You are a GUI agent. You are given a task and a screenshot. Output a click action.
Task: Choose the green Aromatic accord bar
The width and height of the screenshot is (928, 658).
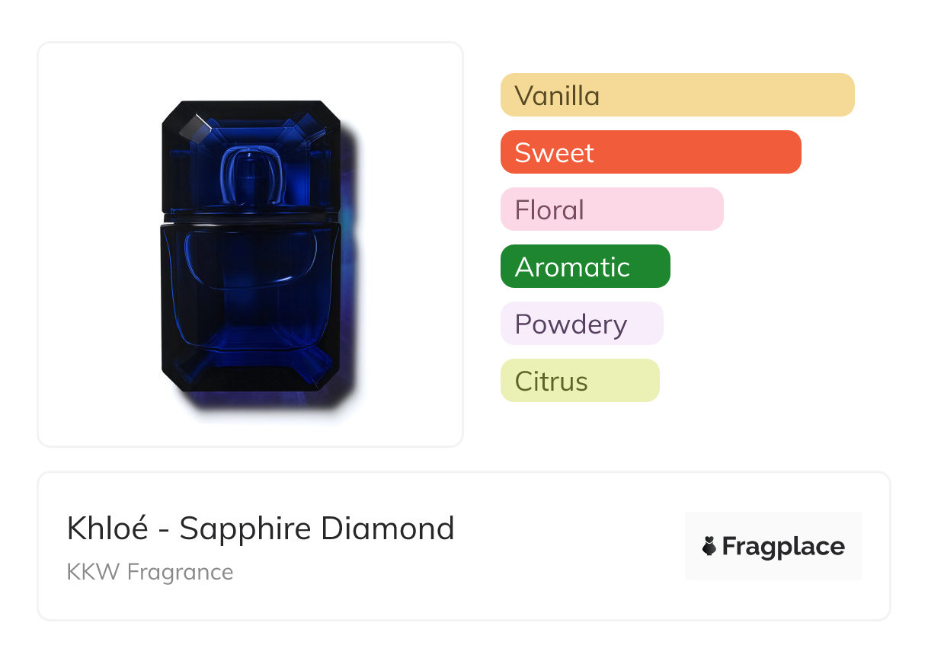coord(584,267)
